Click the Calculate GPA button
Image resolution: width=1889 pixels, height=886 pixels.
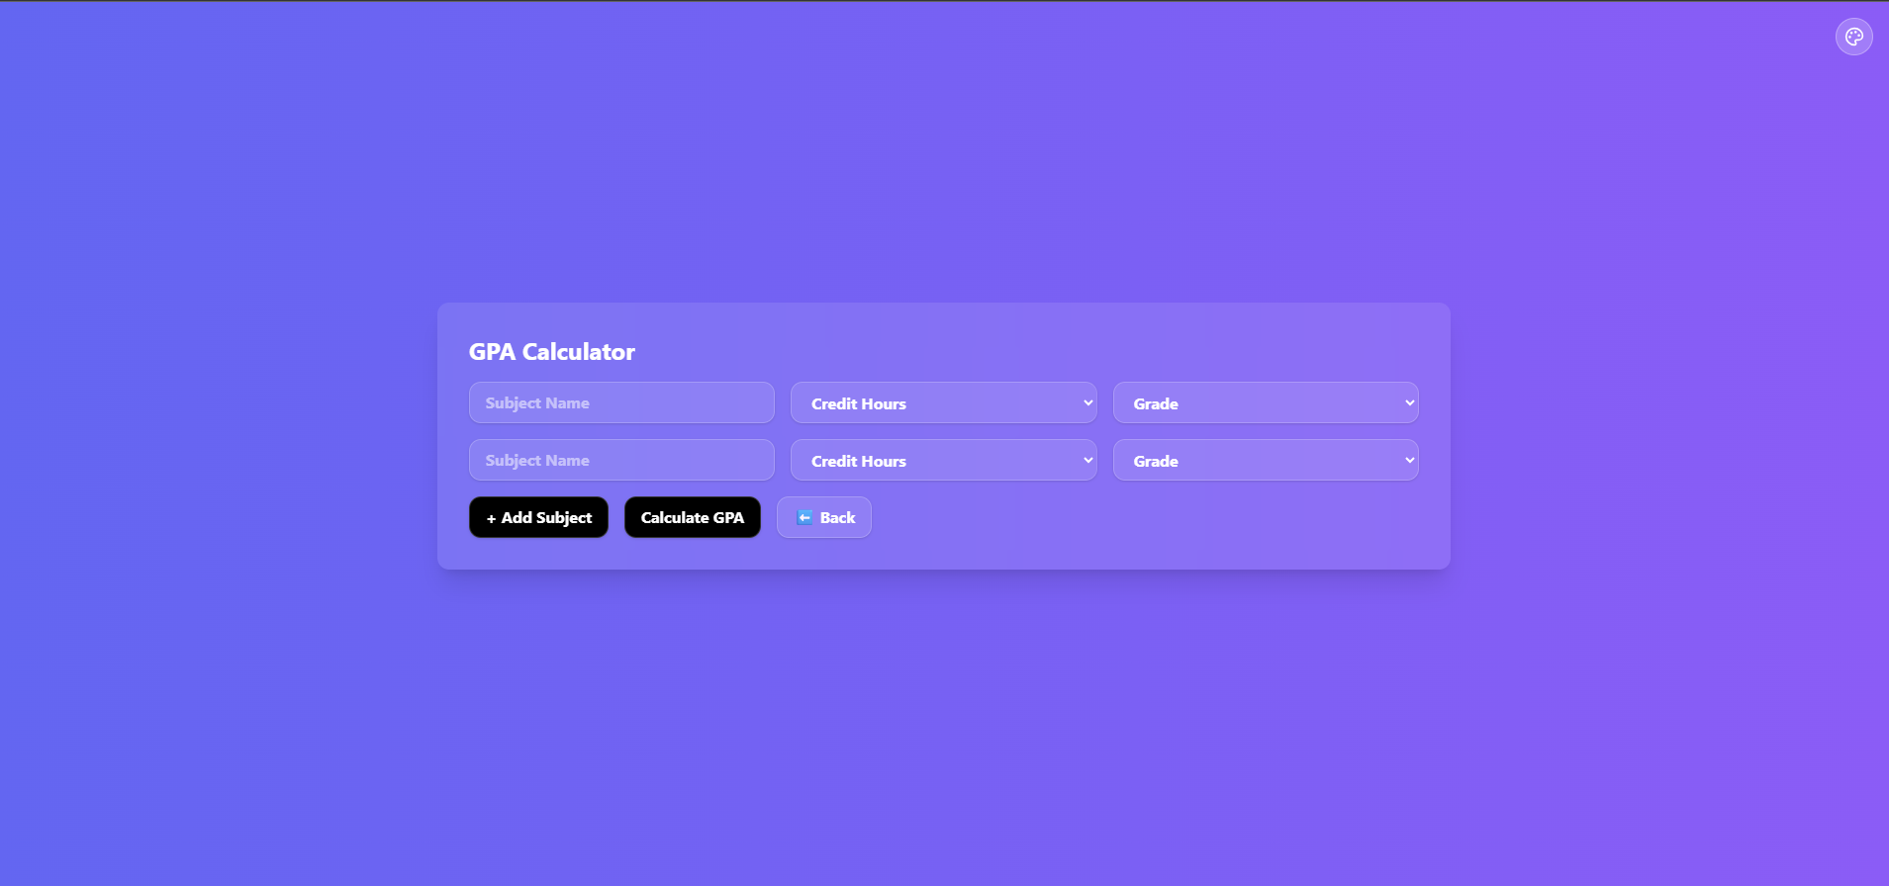point(693,517)
